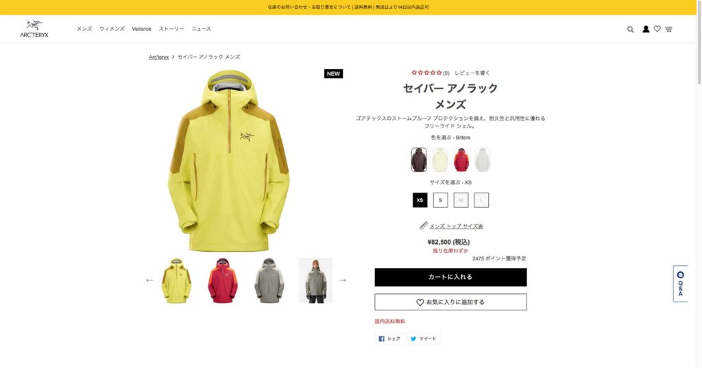702x368 pixels.
Task: Tweet product via ツイート button
Action: point(424,339)
